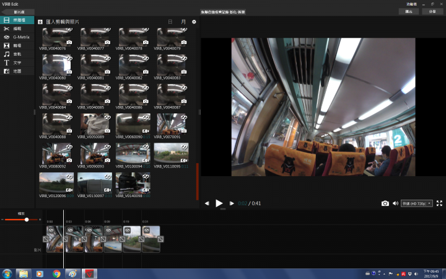Select clip thumbnail VIRB_V0050089
The image size is (446, 279).
95,124
